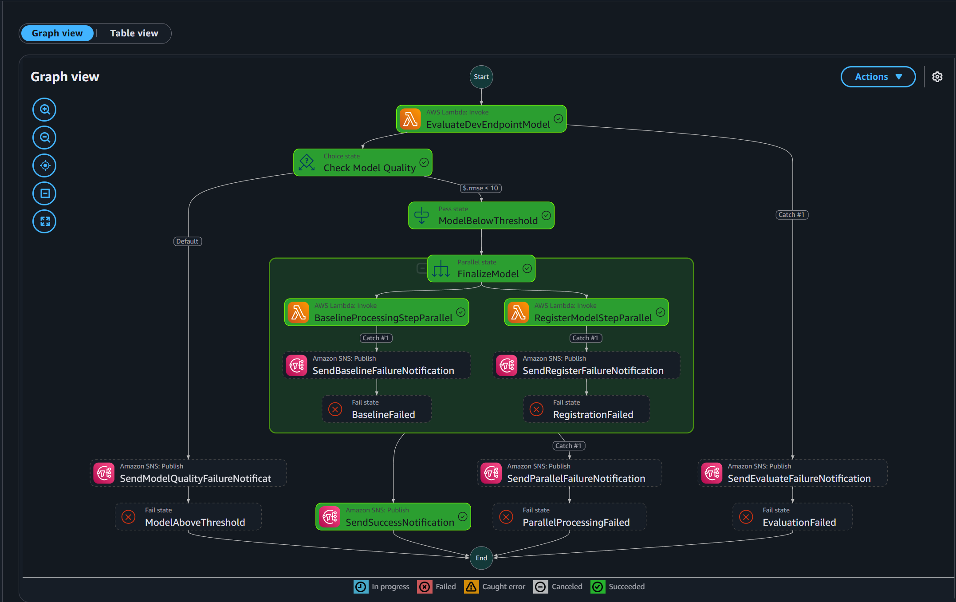Select the End node
Viewport: 956px width, 602px height.
(x=481, y=558)
